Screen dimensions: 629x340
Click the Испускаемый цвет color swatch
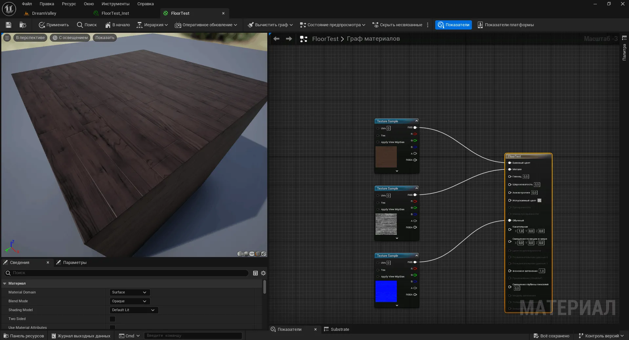[x=539, y=200]
